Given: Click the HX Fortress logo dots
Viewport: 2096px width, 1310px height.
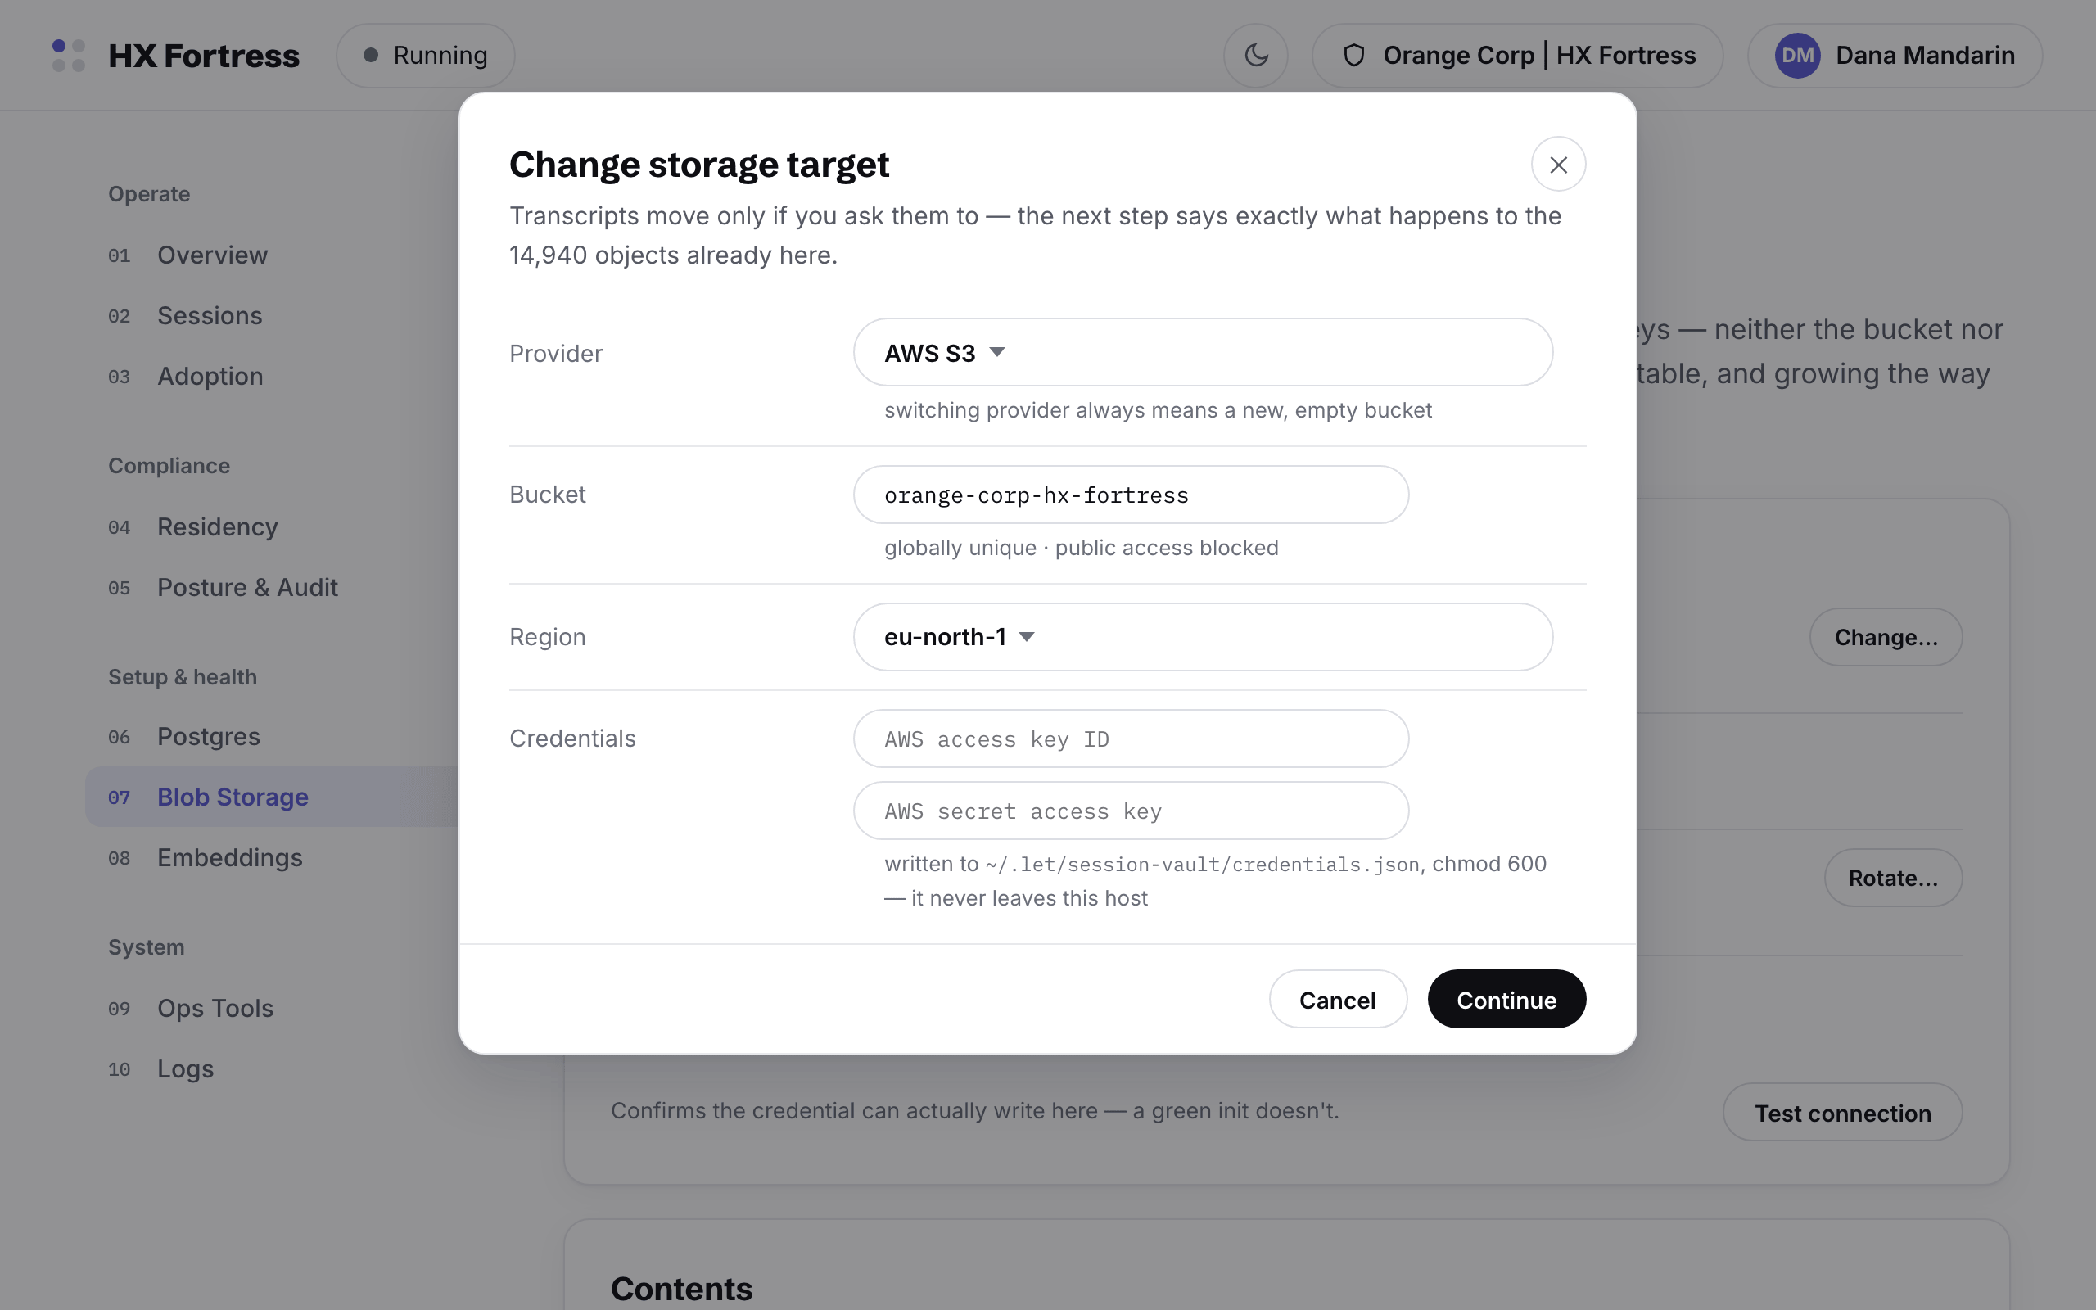Looking at the screenshot, I should tap(69, 56).
